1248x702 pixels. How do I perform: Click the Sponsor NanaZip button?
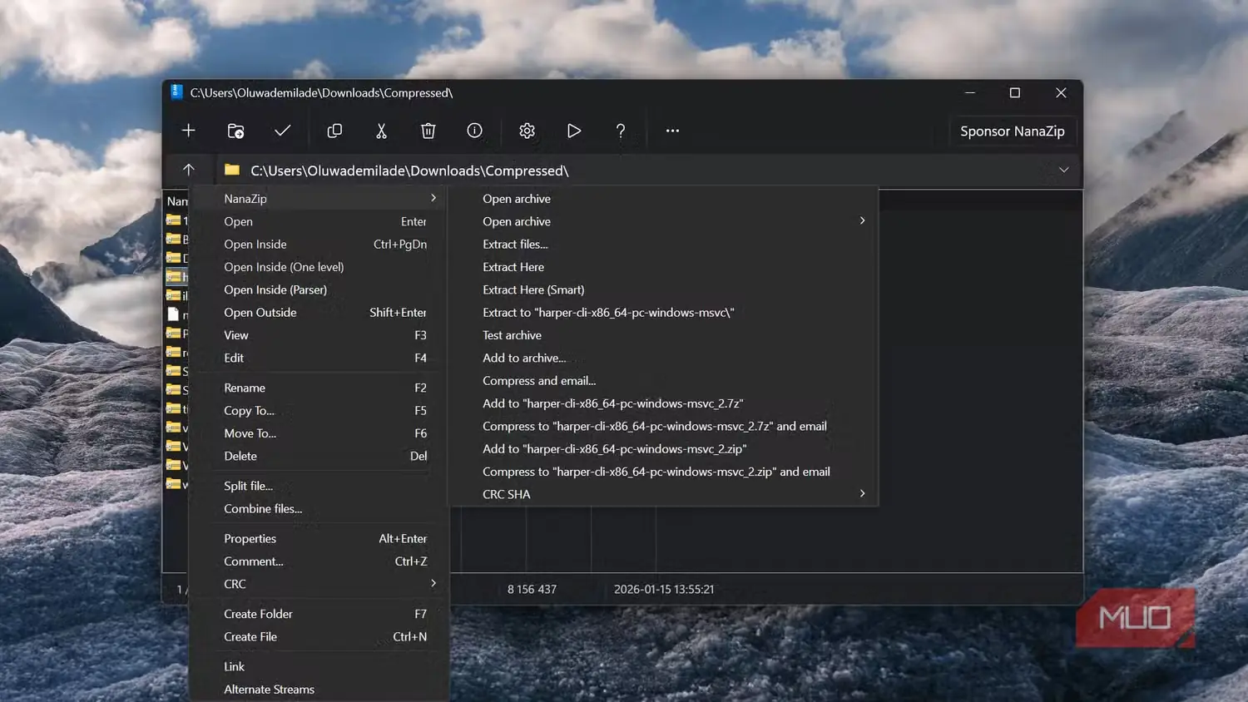click(x=1013, y=131)
